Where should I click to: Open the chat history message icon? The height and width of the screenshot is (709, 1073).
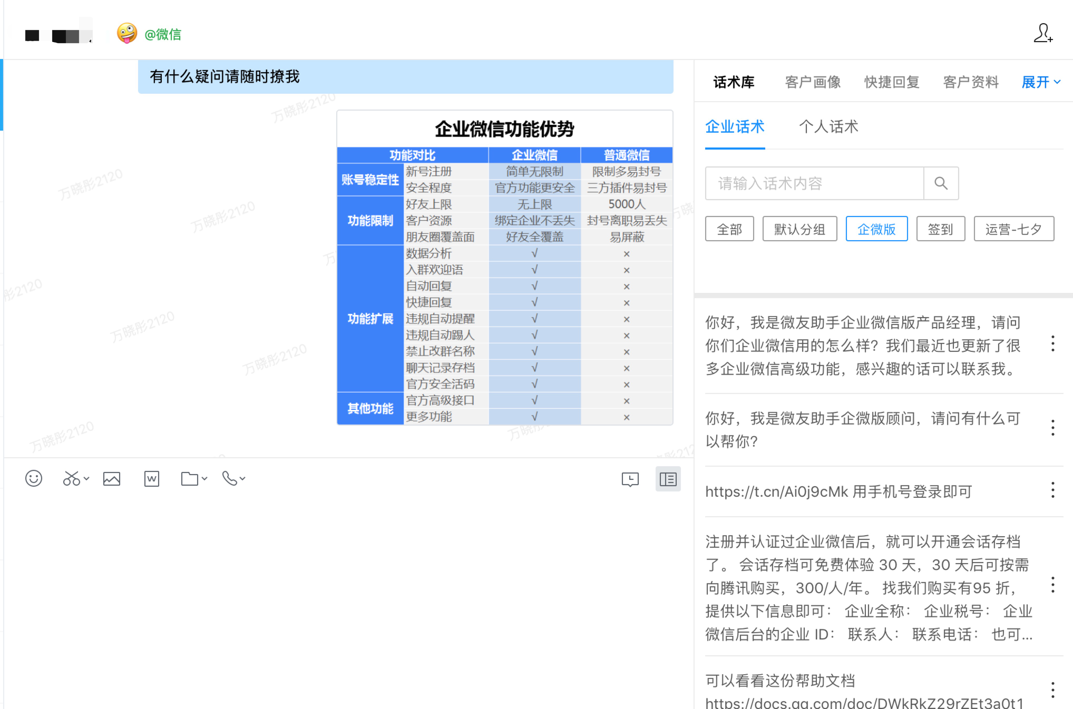coord(630,479)
